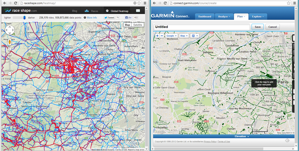Open the envelope contact icon on raceshape
The image size is (299, 151).
tap(138, 11)
